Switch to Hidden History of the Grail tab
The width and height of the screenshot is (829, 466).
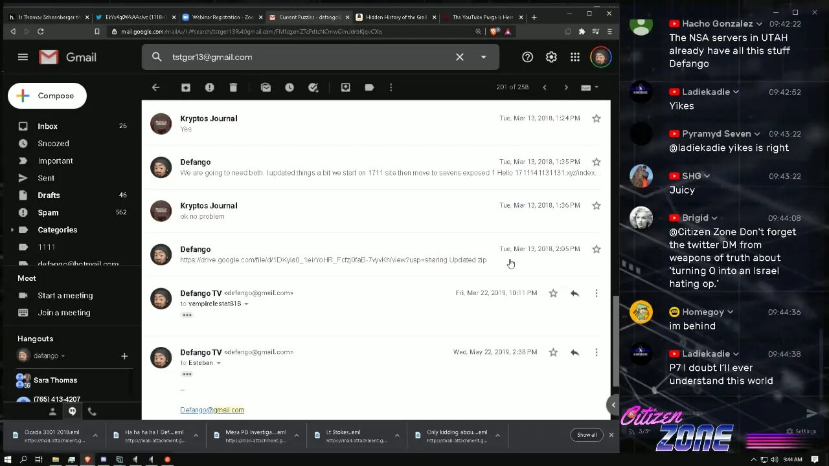coord(396,17)
